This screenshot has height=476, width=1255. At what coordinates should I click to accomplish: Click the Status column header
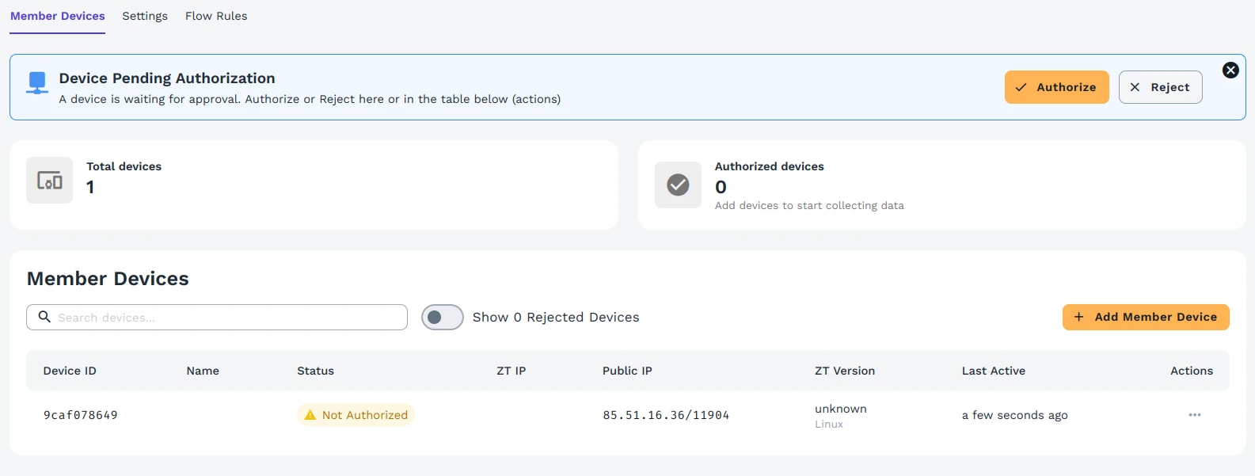click(315, 371)
